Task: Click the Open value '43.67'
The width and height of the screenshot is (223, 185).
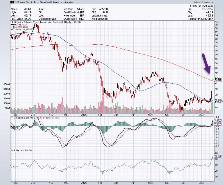Action: pos(28,9)
